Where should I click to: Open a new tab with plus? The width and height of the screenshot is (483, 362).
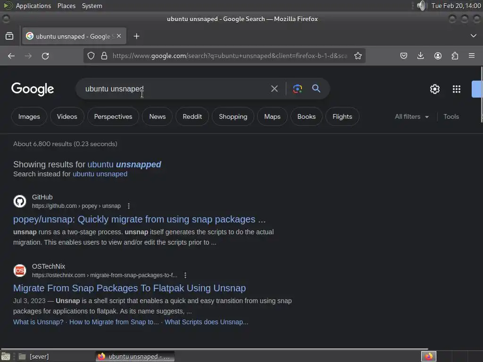point(136,36)
